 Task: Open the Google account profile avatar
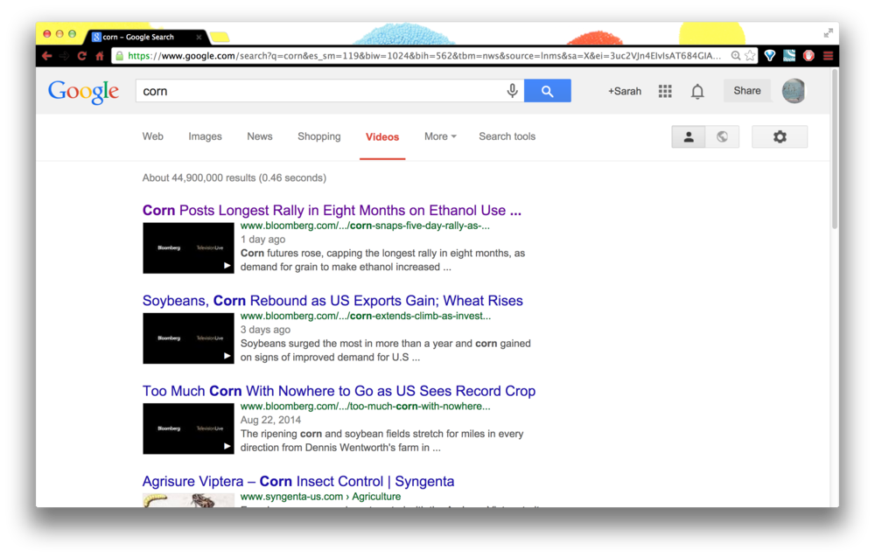(x=794, y=91)
